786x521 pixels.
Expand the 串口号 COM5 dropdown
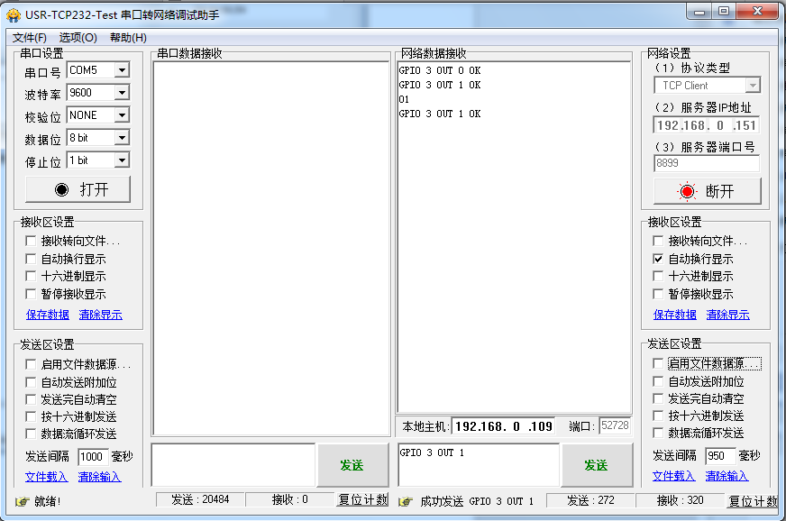(x=122, y=70)
